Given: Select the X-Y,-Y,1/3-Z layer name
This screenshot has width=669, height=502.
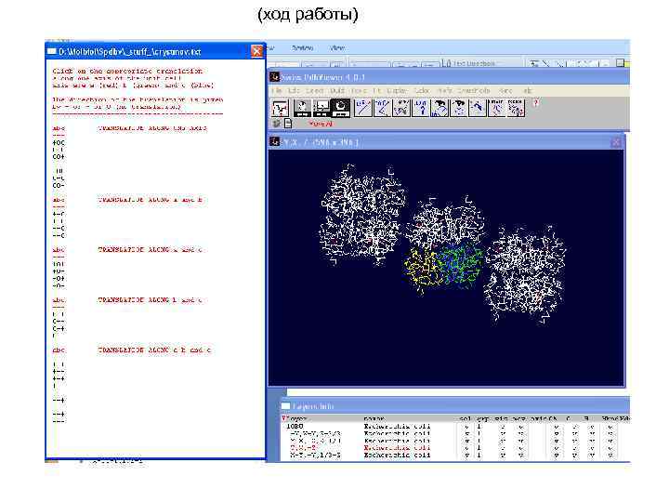Looking at the screenshot, I should [x=315, y=456].
